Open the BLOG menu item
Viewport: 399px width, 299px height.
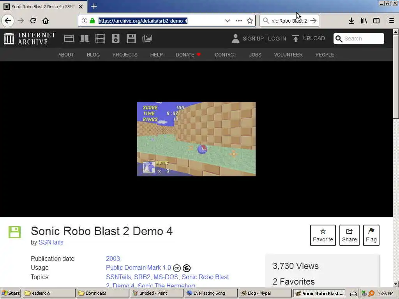(x=93, y=55)
